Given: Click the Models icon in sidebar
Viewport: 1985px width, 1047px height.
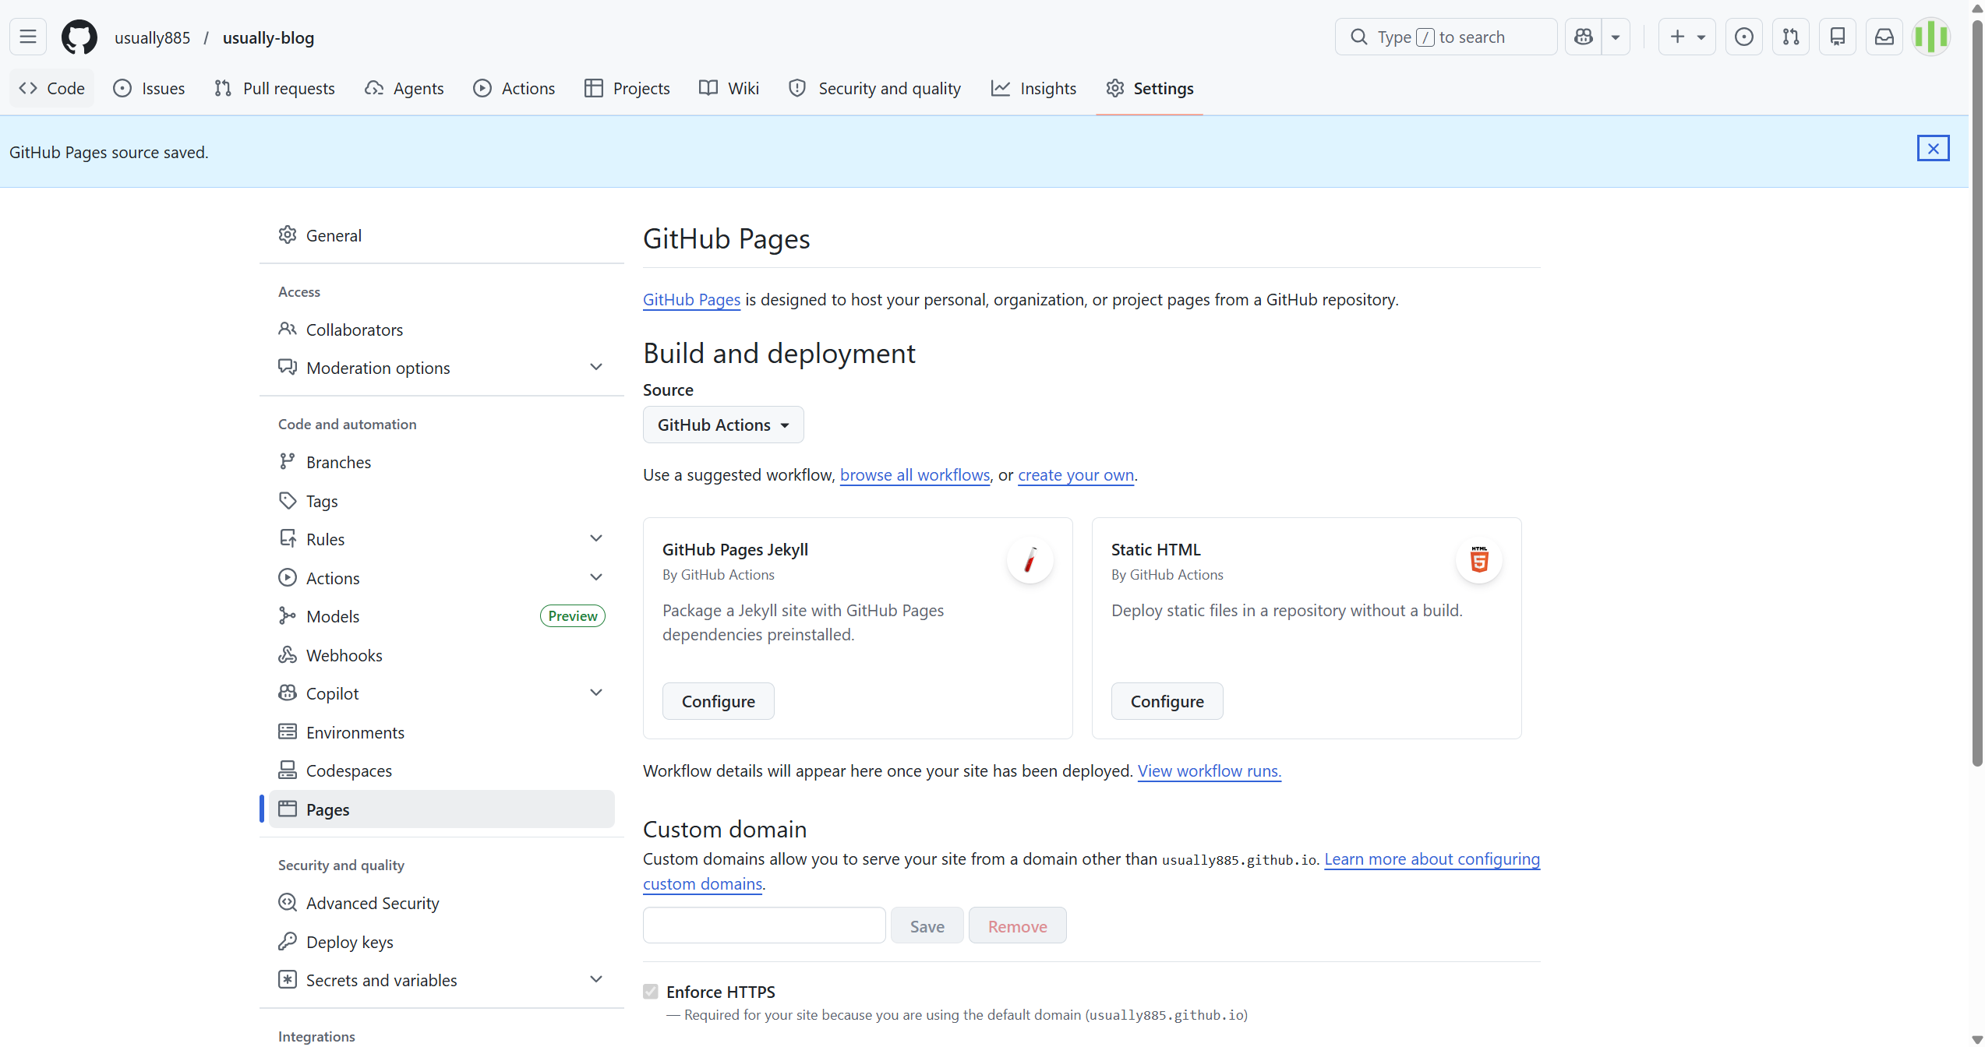Looking at the screenshot, I should (288, 615).
